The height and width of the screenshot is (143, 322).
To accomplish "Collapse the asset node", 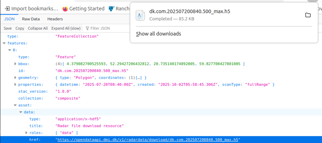I will coord(15,105).
